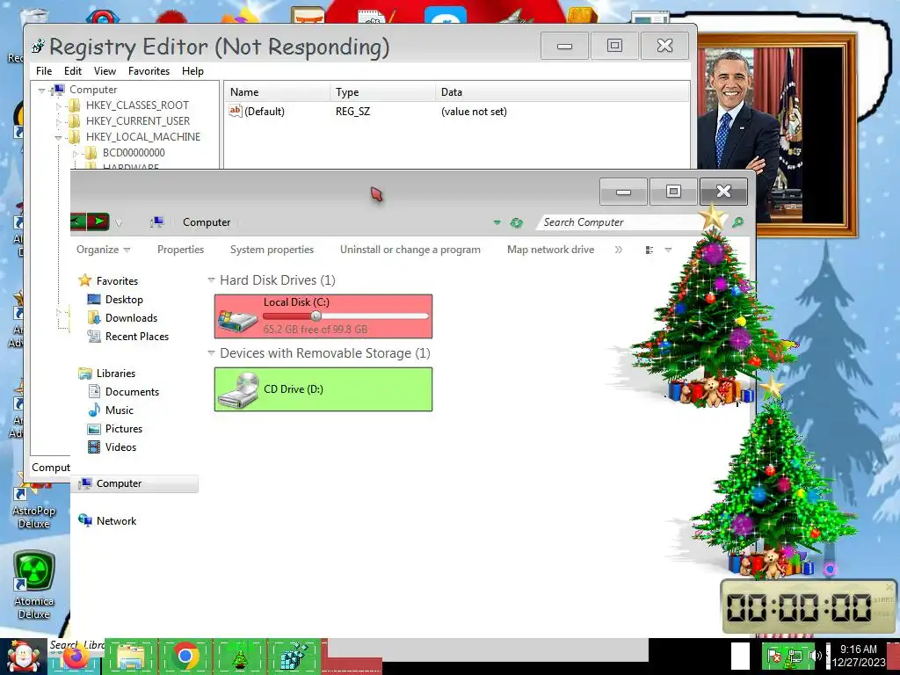900x675 pixels.
Task: Open the Edit menu in Registry Editor
Action: point(72,71)
